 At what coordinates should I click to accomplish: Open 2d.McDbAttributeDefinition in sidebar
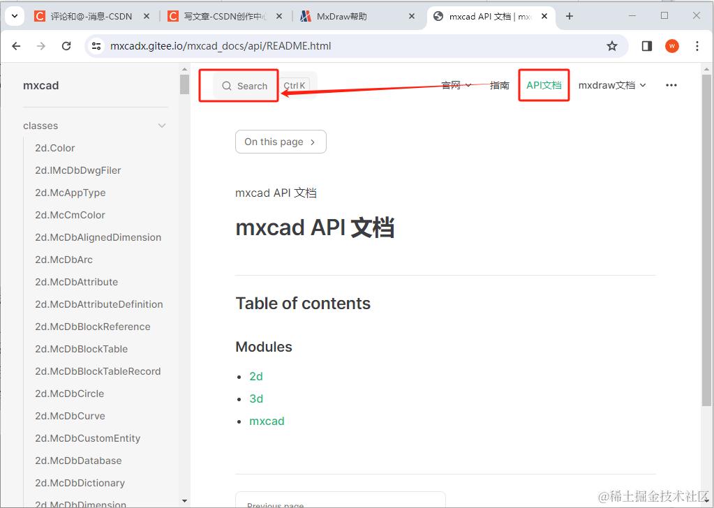click(99, 304)
